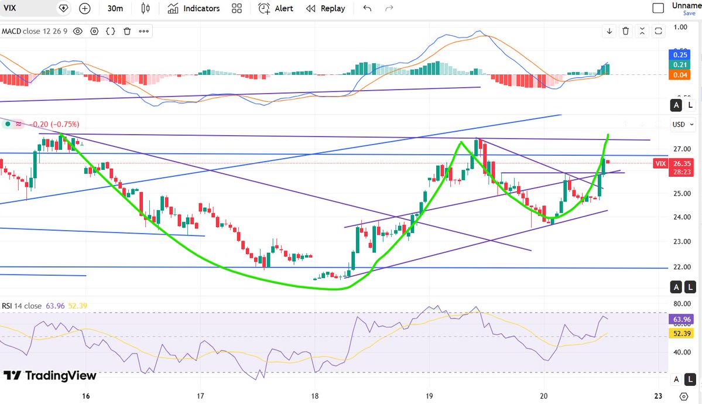Viewport: 702px width, 404px height.
Task: Add symbol to compare with plus icon
Action: pyautogui.click(x=85, y=8)
